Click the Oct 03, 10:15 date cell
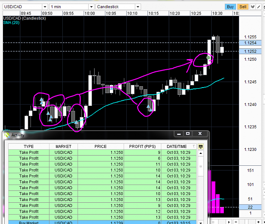This screenshot has width=265, height=224. click(179, 222)
